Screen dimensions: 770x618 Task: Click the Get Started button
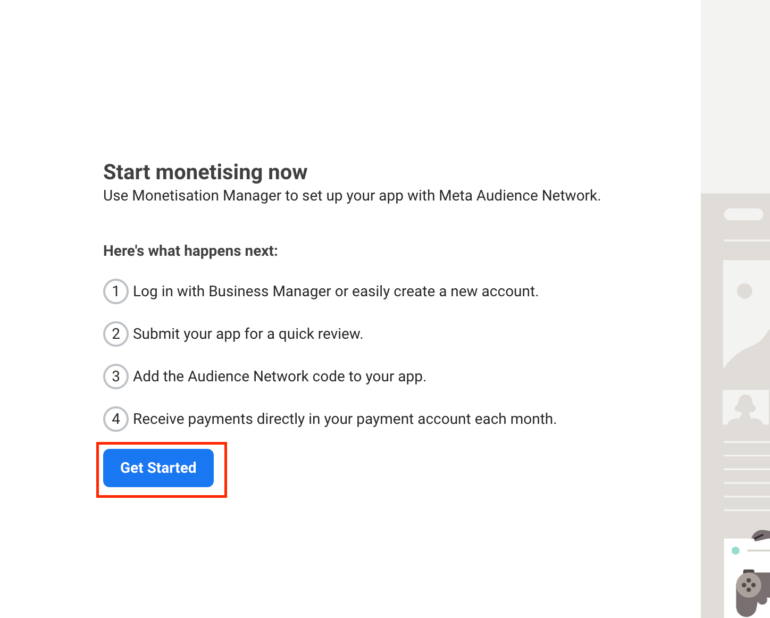[158, 468]
